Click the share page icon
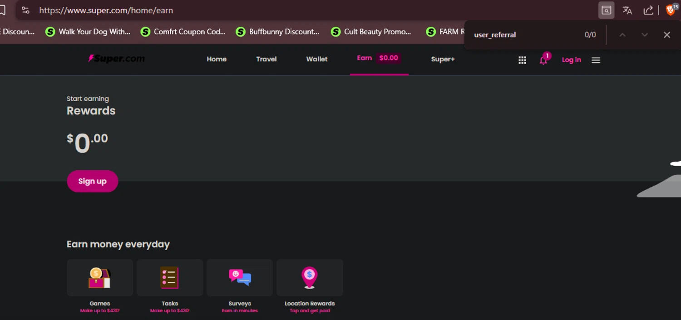Image resolution: width=681 pixels, height=320 pixels. (x=648, y=10)
